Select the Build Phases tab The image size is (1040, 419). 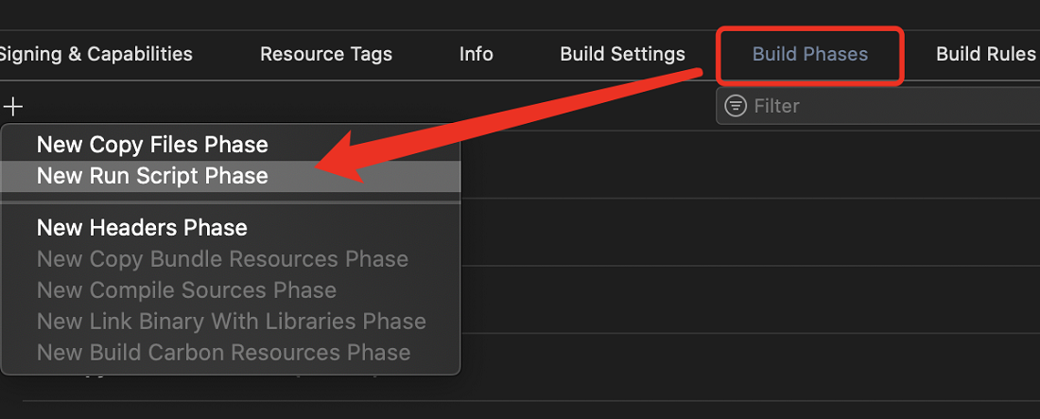[x=810, y=54]
